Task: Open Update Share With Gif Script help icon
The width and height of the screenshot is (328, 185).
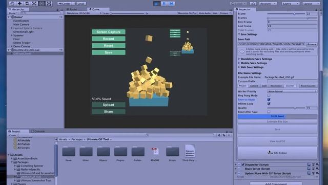Action: click(x=309, y=173)
